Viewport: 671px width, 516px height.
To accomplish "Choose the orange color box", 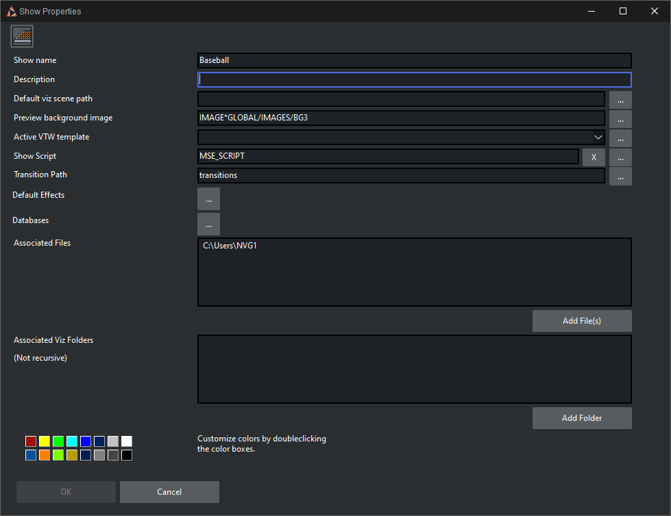I will [x=45, y=455].
